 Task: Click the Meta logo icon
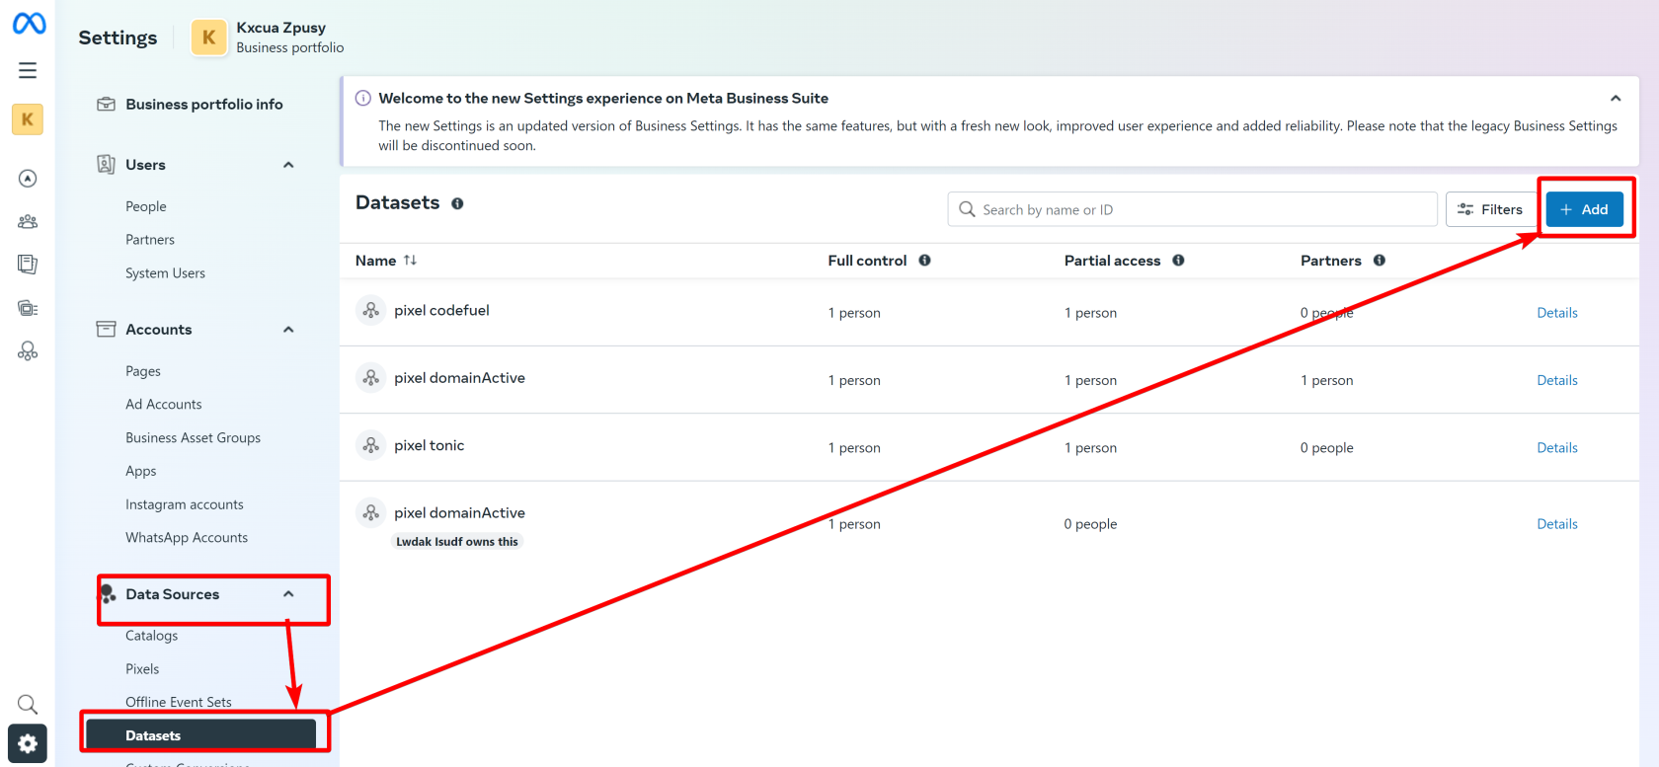29,23
